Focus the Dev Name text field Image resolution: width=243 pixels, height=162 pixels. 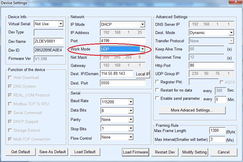point(49,41)
